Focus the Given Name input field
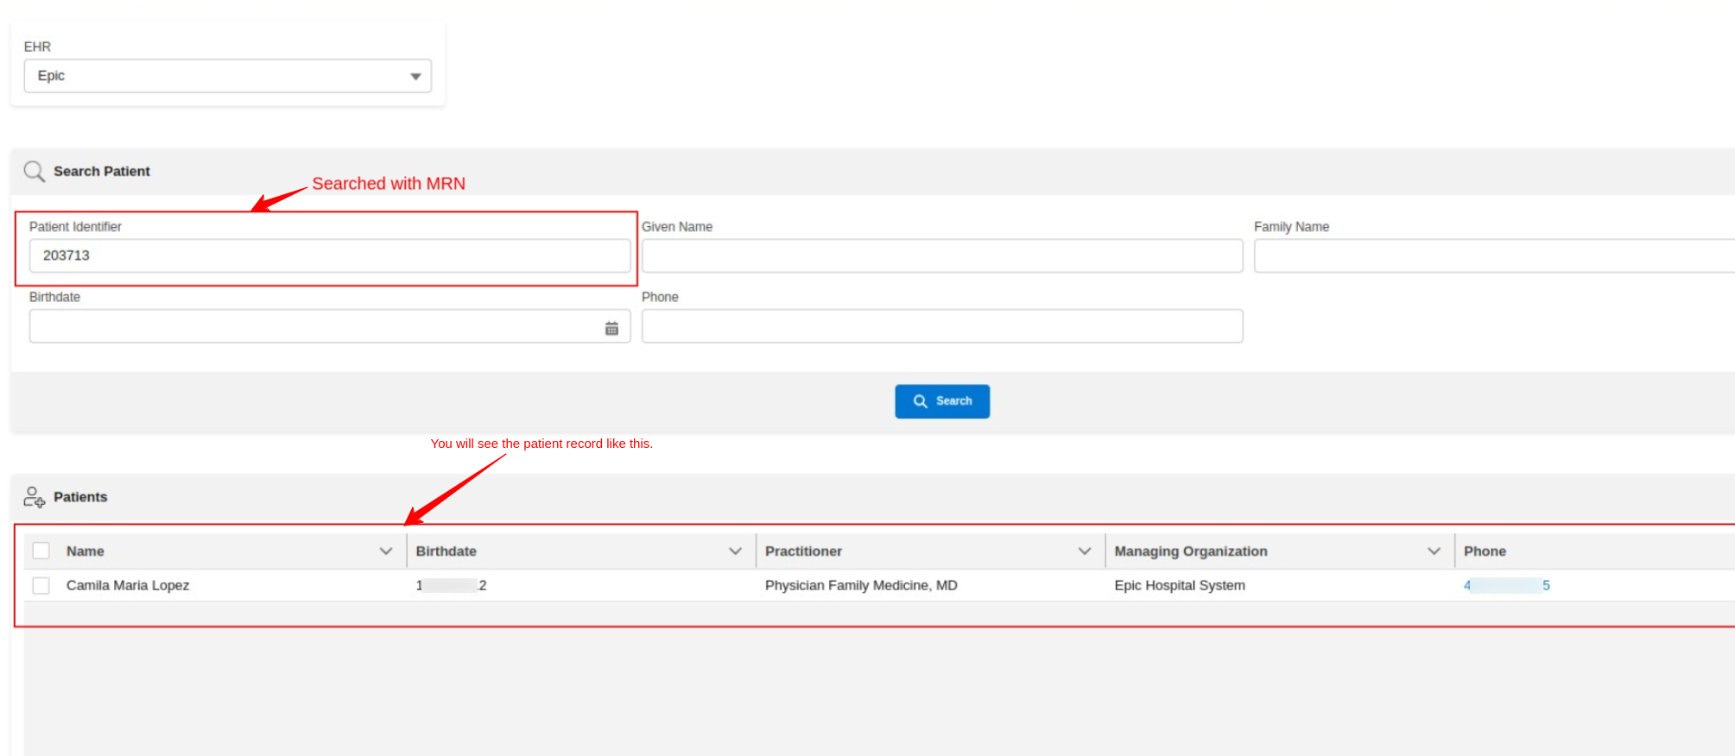 [x=941, y=256]
